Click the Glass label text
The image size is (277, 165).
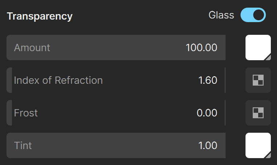tap(221, 15)
